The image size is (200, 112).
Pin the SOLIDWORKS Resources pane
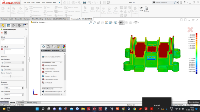62,51
